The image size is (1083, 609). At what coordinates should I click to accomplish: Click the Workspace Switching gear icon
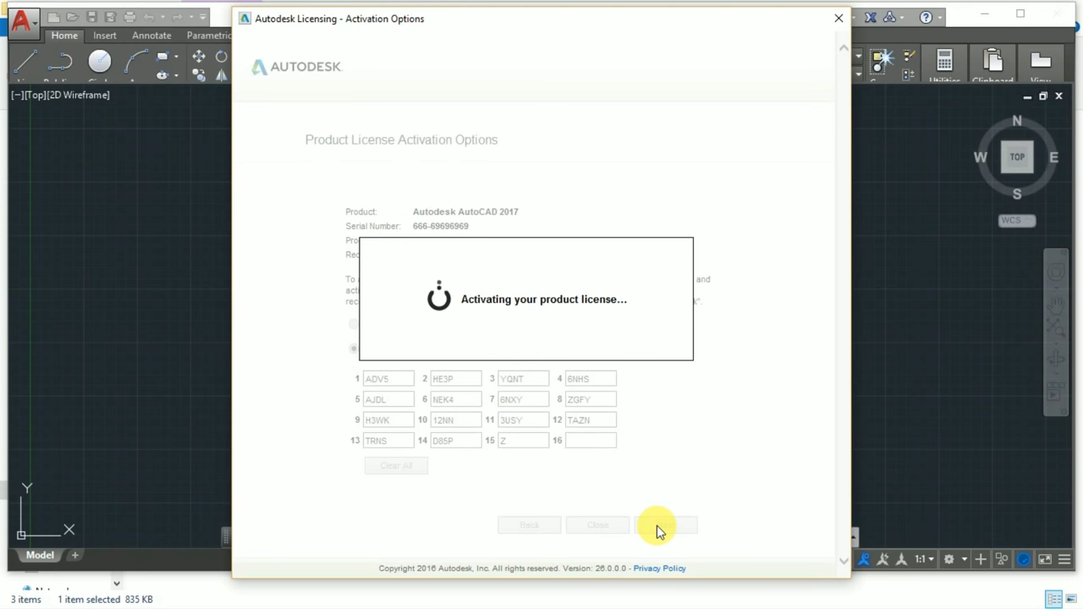pyautogui.click(x=949, y=559)
